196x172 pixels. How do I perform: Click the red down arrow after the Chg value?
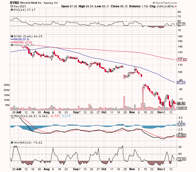pyautogui.click(x=176, y=6)
